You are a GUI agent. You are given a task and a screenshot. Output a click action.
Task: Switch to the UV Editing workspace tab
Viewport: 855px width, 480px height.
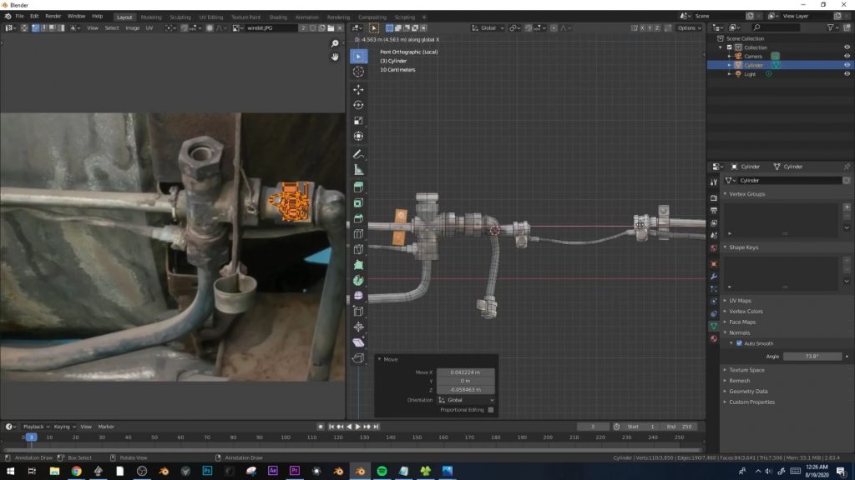(x=211, y=17)
